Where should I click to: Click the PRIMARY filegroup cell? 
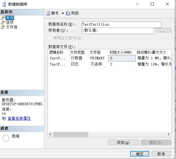tap(98, 58)
